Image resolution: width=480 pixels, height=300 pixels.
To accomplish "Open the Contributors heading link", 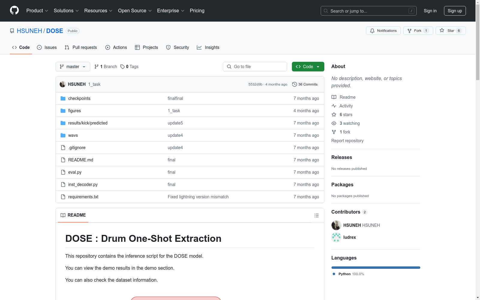I will 349,212.
